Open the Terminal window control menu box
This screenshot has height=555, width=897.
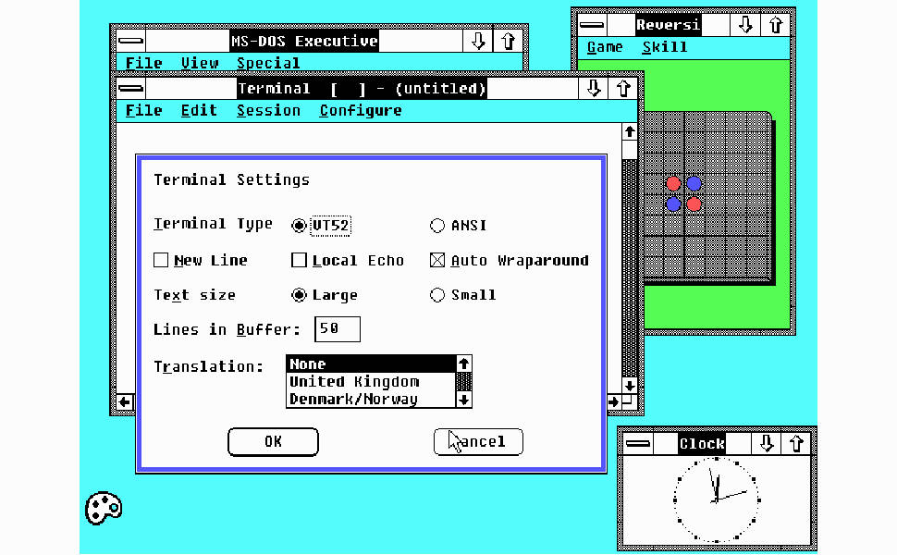pos(131,89)
